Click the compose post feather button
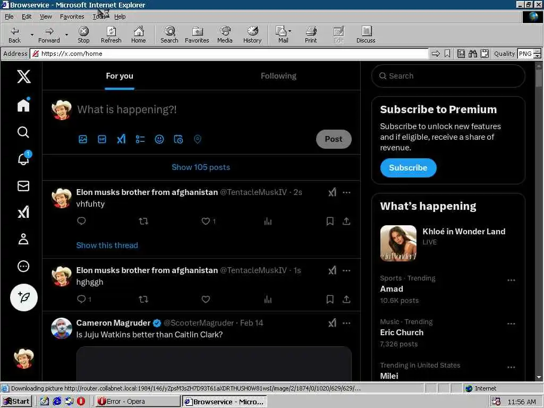 point(23,297)
